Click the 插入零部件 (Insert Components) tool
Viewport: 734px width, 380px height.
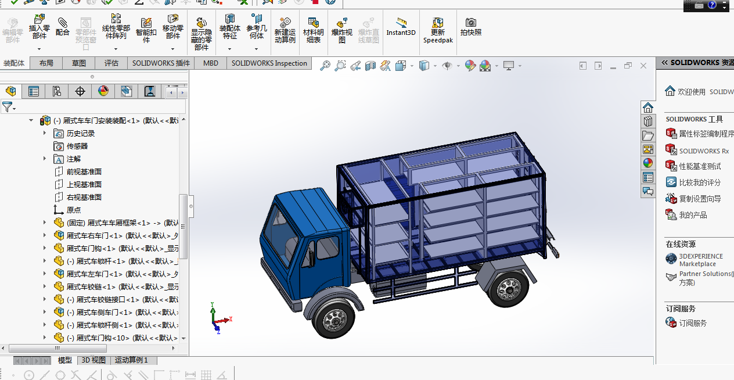point(39,27)
